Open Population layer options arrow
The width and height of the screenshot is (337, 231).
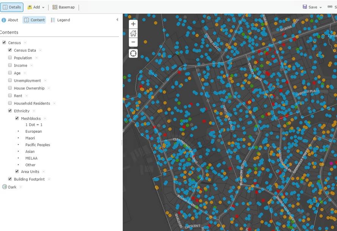click(36, 58)
